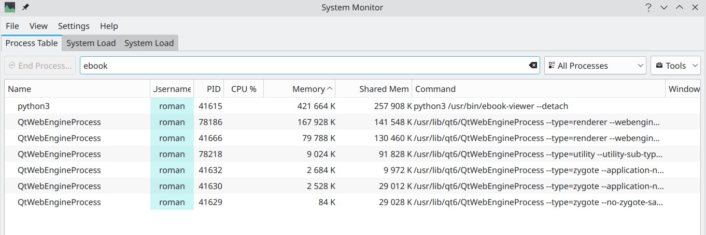
Task: Click the All Processes filter list icon
Action: (x=552, y=66)
